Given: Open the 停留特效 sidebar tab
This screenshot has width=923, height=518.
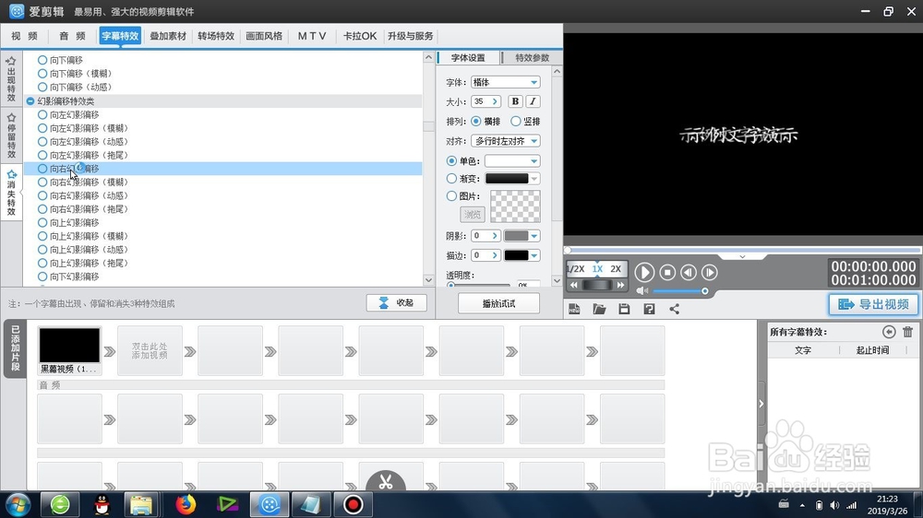Looking at the screenshot, I should (x=11, y=135).
